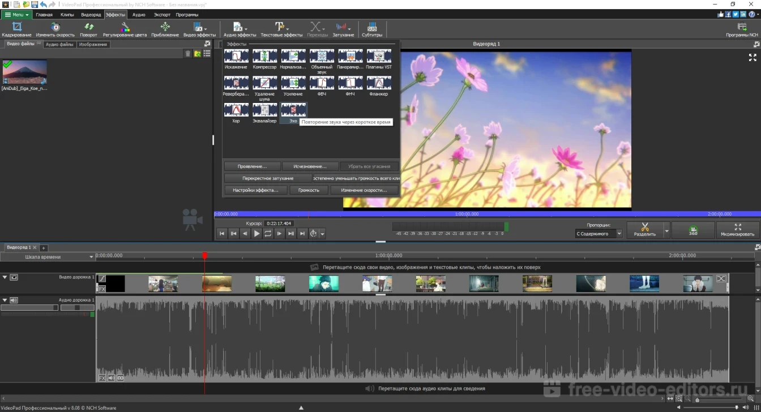The width and height of the screenshot is (761, 412).
Task: Open the Аудио файлы bin tab
Action: click(x=59, y=44)
